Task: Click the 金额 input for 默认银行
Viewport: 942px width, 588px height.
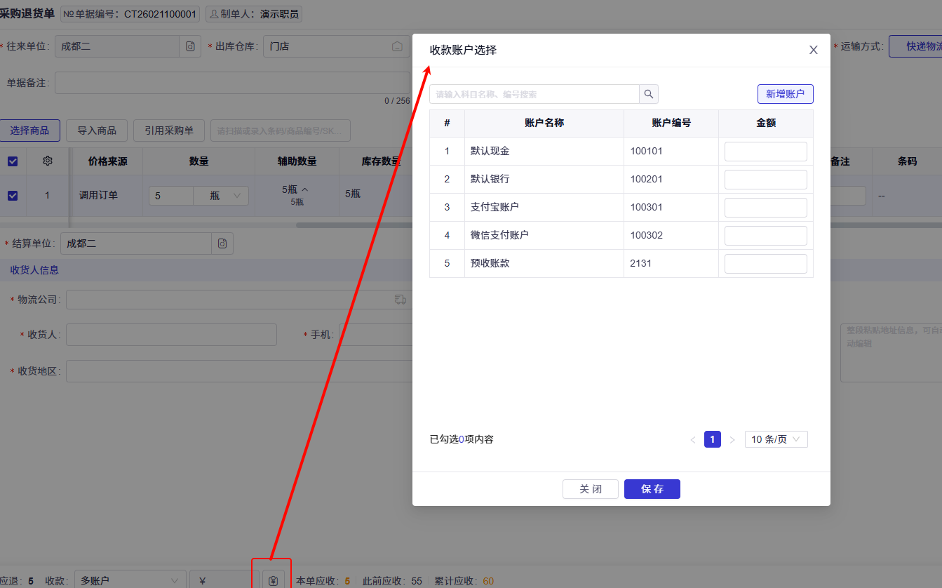Action: 766,180
